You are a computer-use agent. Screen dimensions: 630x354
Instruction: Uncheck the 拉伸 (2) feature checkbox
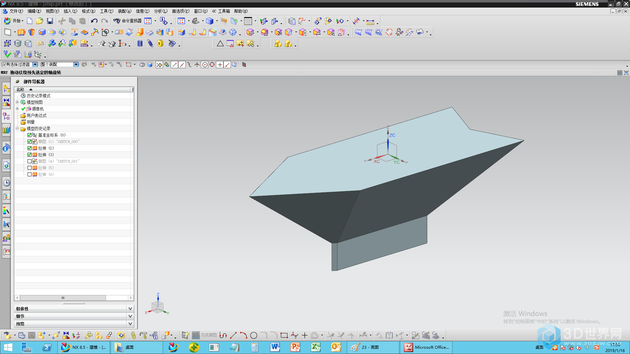coord(30,148)
